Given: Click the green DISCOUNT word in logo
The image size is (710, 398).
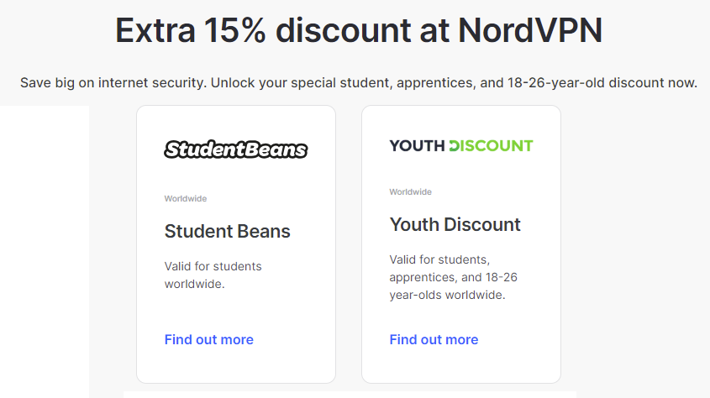Looking at the screenshot, I should pos(491,145).
